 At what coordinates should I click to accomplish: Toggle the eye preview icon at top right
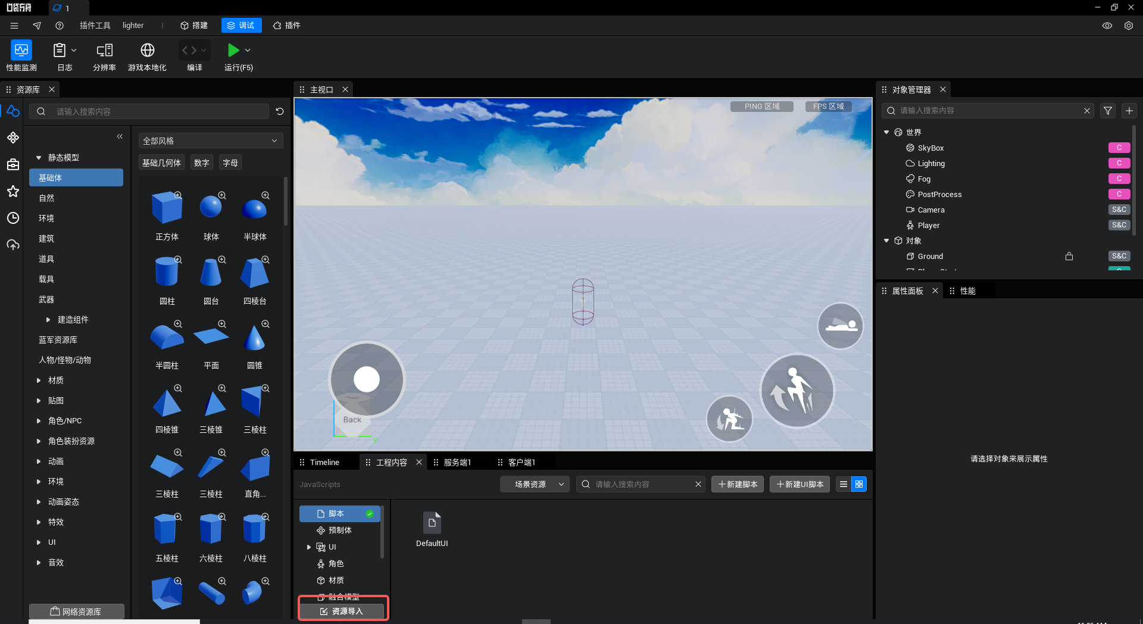pyautogui.click(x=1107, y=26)
